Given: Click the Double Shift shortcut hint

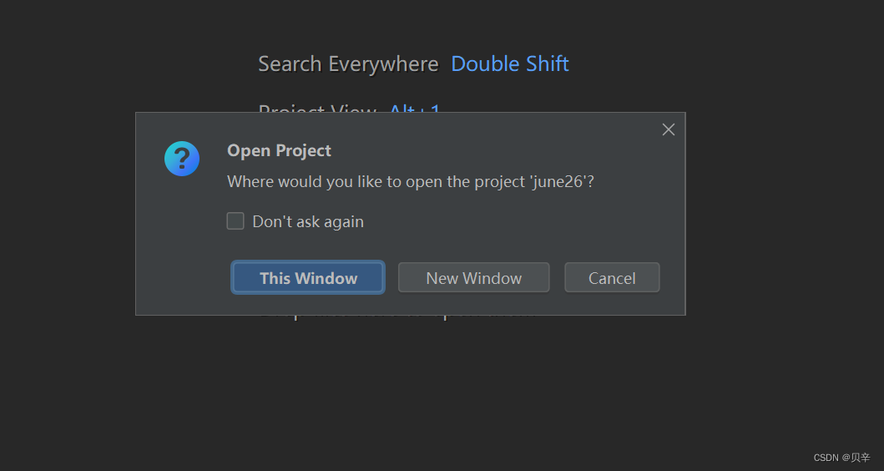Looking at the screenshot, I should tap(510, 63).
